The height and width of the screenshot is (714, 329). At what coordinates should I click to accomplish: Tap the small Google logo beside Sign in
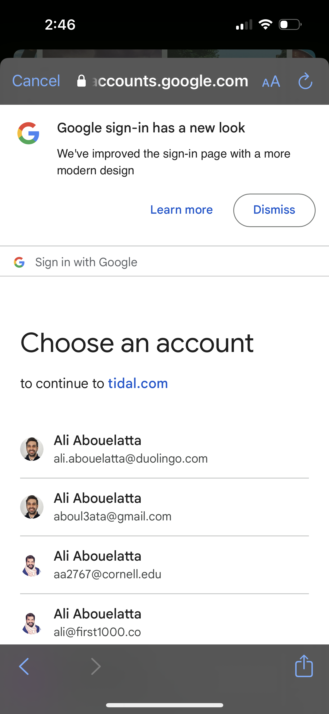tap(19, 262)
